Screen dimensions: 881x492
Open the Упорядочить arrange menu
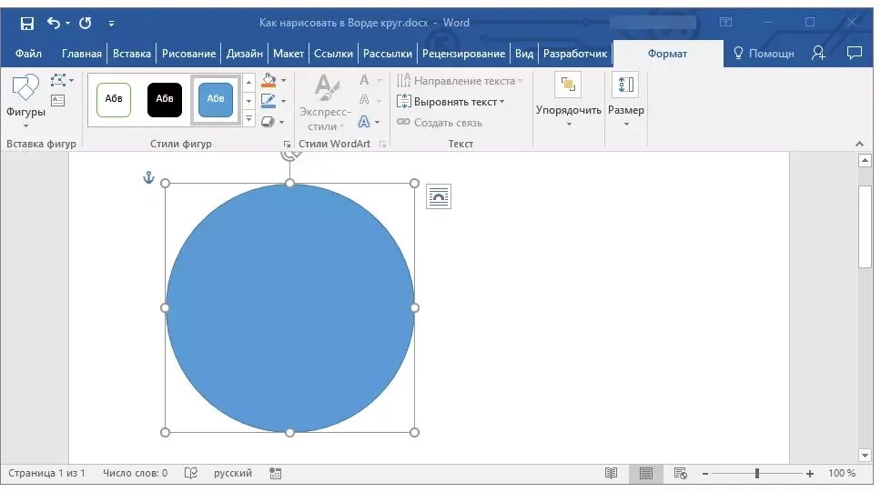(x=568, y=101)
